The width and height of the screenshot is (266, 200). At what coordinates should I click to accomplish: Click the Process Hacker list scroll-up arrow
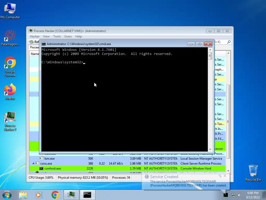(228, 53)
